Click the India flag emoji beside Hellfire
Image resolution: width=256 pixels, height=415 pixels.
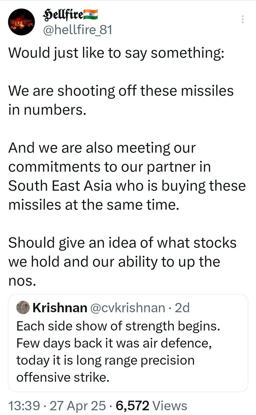tap(91, 15)
